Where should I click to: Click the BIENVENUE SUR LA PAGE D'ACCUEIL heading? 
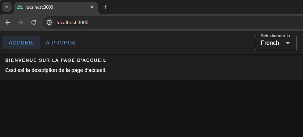(56, 60)
